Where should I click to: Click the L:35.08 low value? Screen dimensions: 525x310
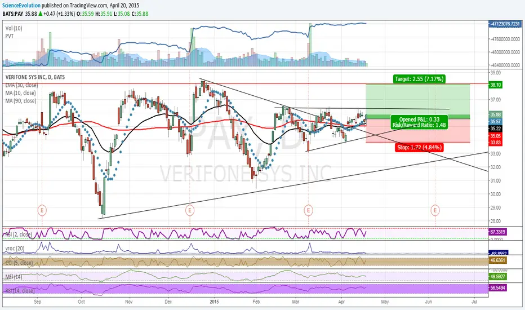(121, 14)
